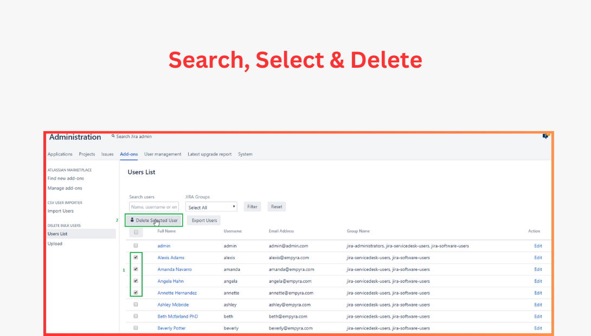Viewport: 591px width, 336px height.
Task: Click the email ashley@empyra.com
Action: point(290,305)
